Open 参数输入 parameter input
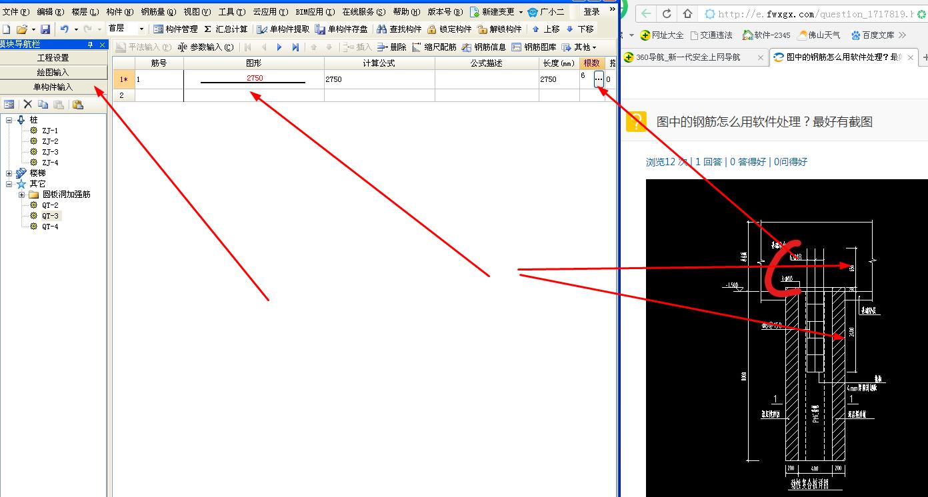Screen dimensions: 928x497 pos(206,47)
